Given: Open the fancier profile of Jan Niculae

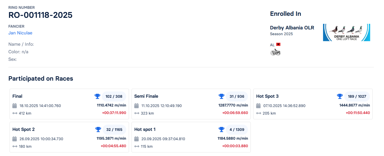Looking at the screenshot, I should [20, 33].
